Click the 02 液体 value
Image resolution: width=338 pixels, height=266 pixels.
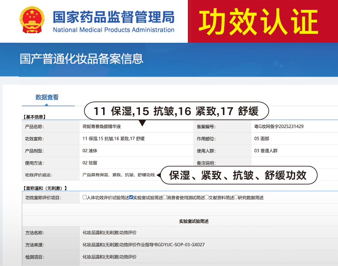[x=90, y=151]
